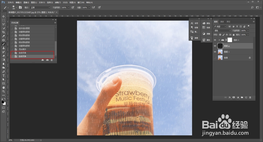Create new document from current state
263x142 pixels.
(x=43, y=60)
